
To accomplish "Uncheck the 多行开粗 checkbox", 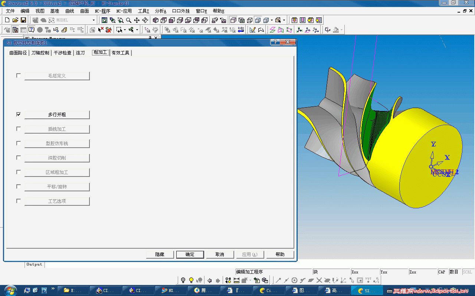I will [x=19, y=114].
